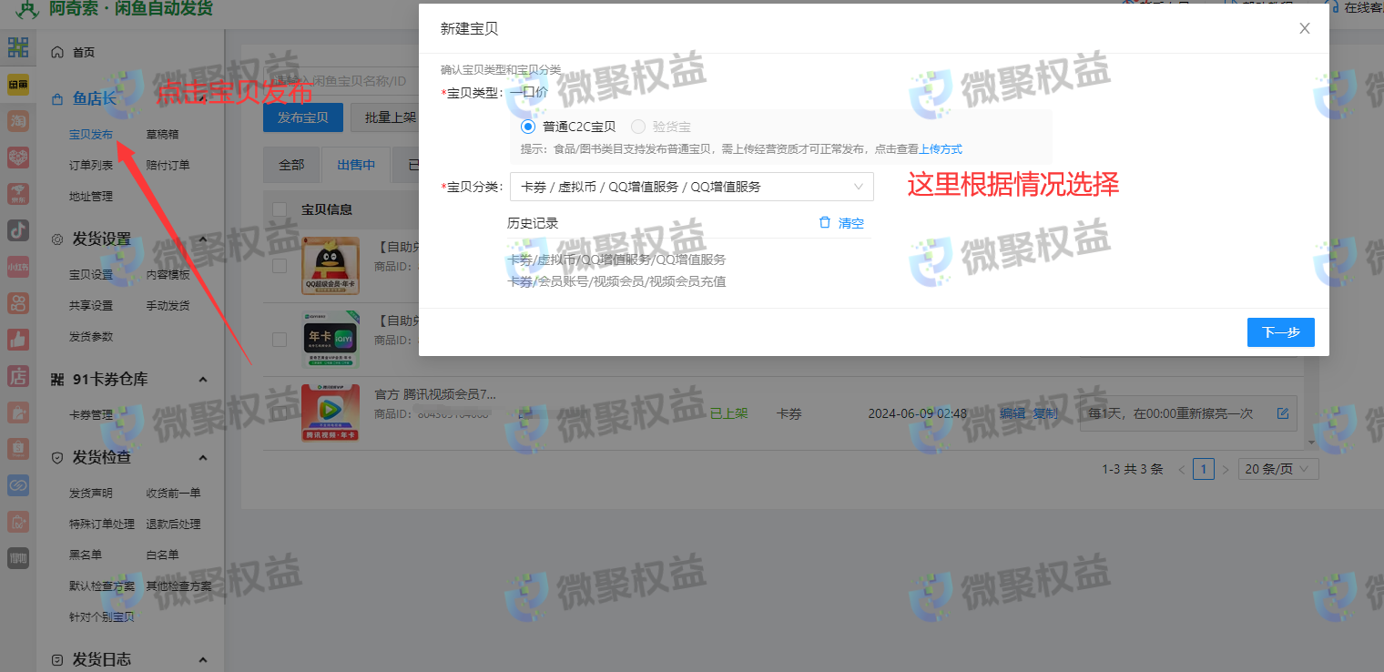The width and height of the screenshot is (1384, 672).
Task: Click the trash icon beside 清空
Action: tap(825, 223)
